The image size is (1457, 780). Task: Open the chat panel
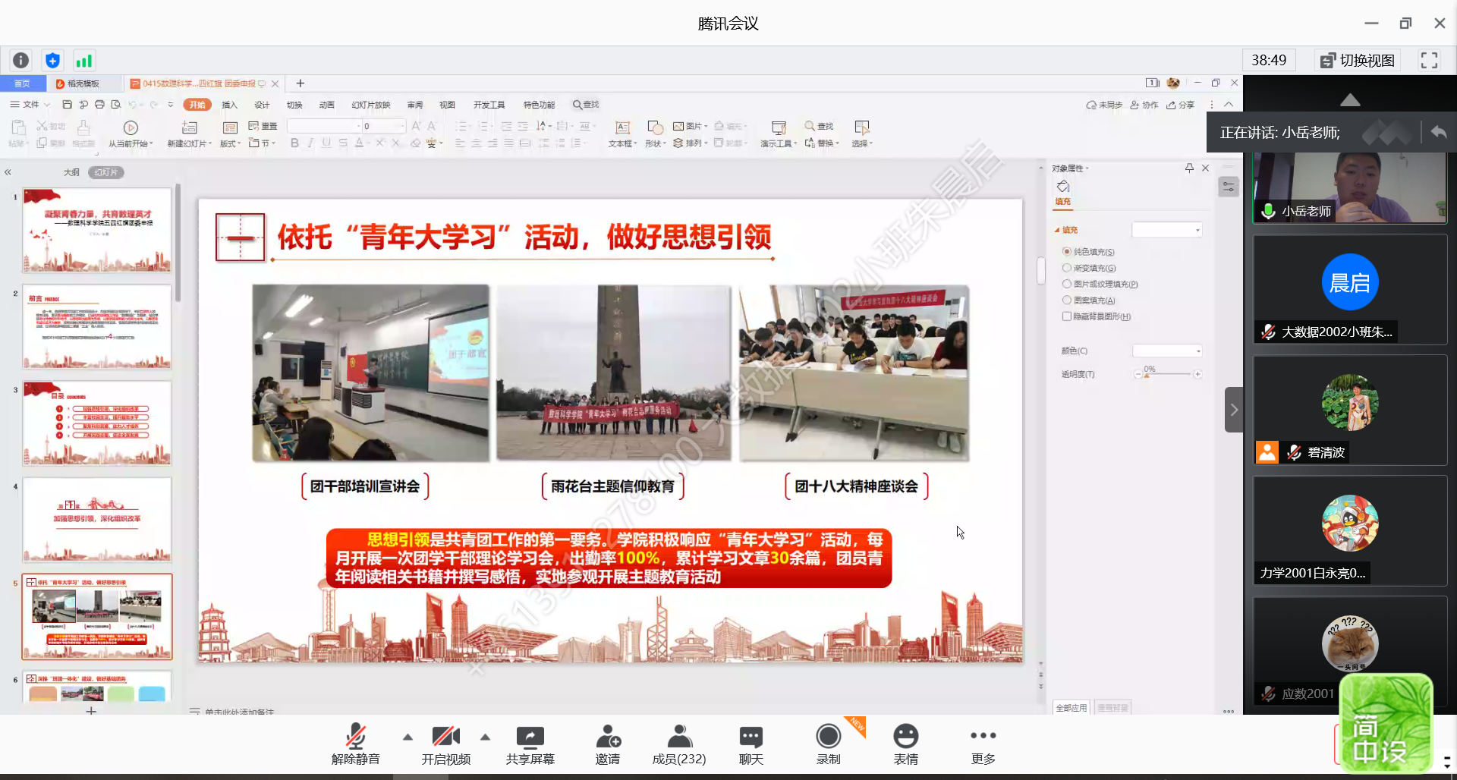tap(751, 737)
